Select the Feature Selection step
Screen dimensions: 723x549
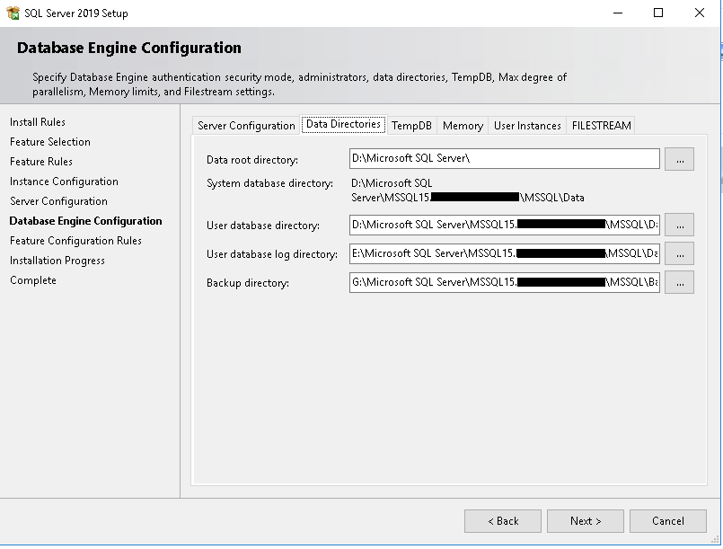[x=49, y=142]
